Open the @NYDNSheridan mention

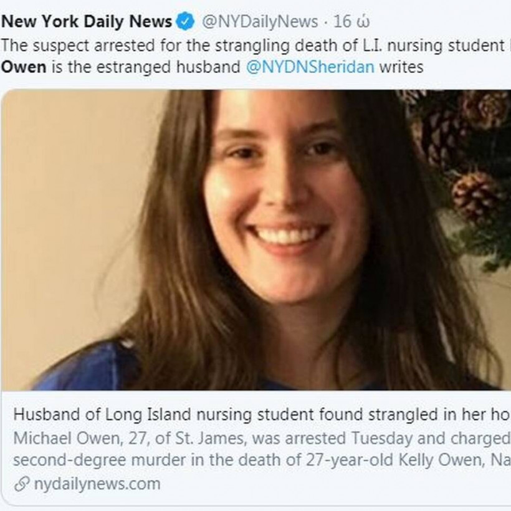point(310,67)
